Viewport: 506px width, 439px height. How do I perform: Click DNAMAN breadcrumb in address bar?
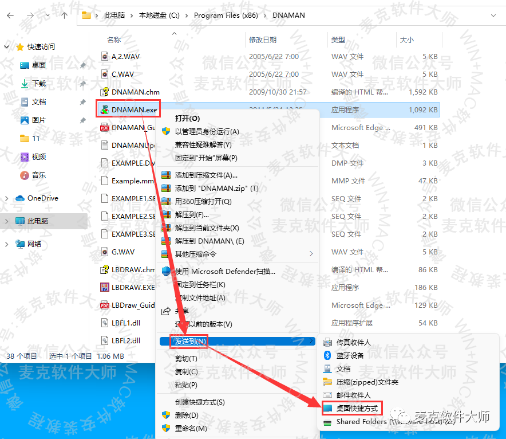point(288,15)
